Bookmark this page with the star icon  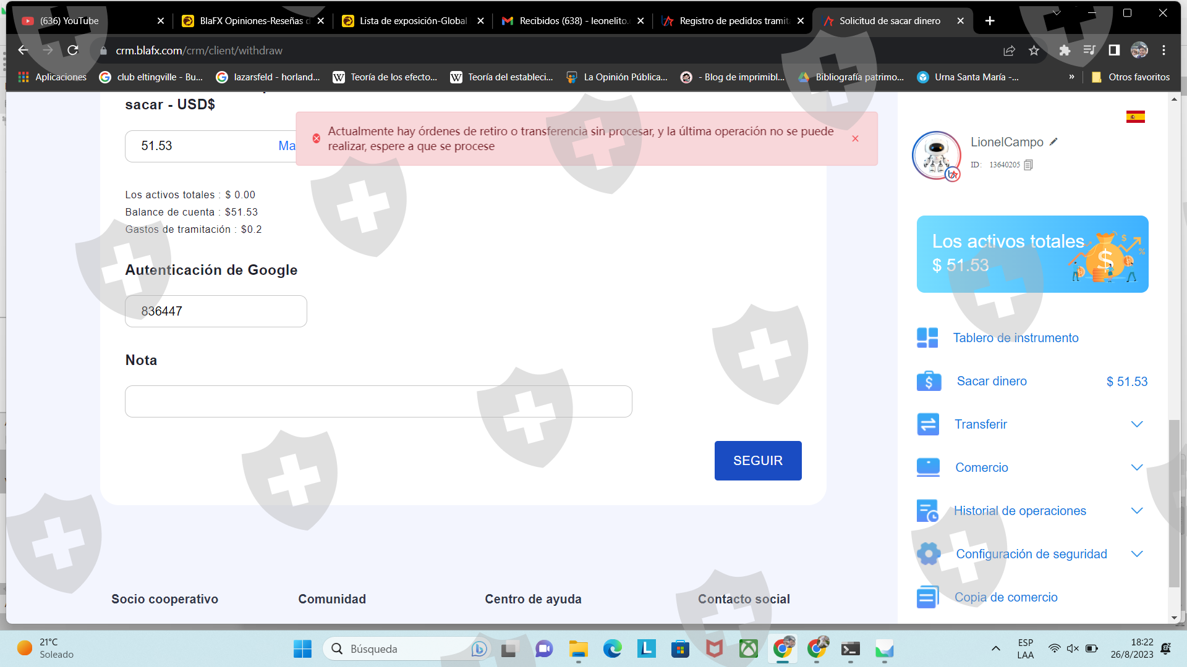pos(1034,51)
